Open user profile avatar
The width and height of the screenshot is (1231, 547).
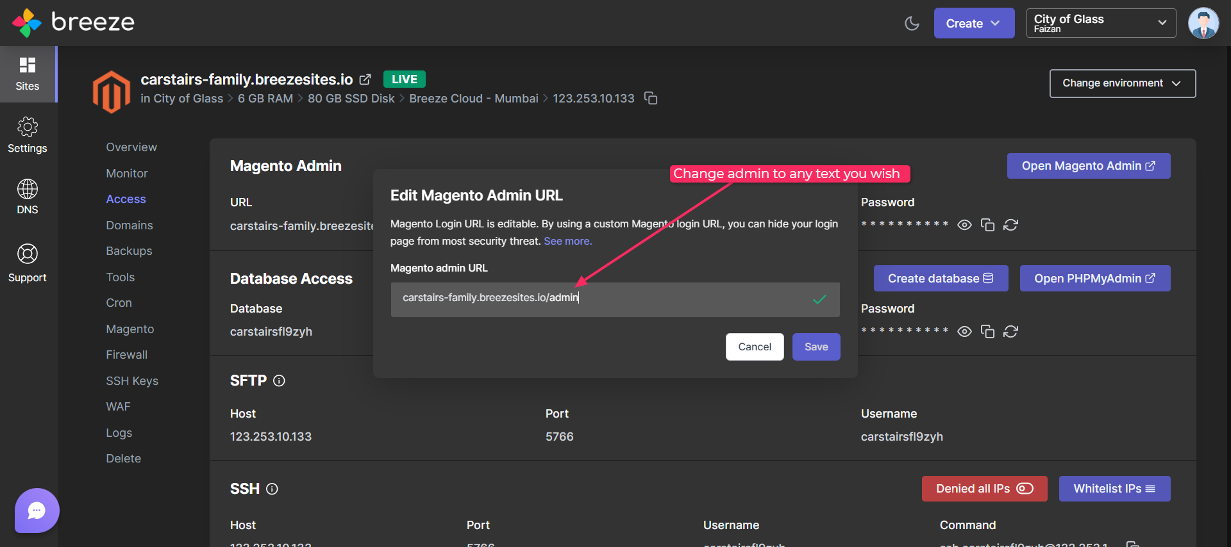[x=1203, y=23]
